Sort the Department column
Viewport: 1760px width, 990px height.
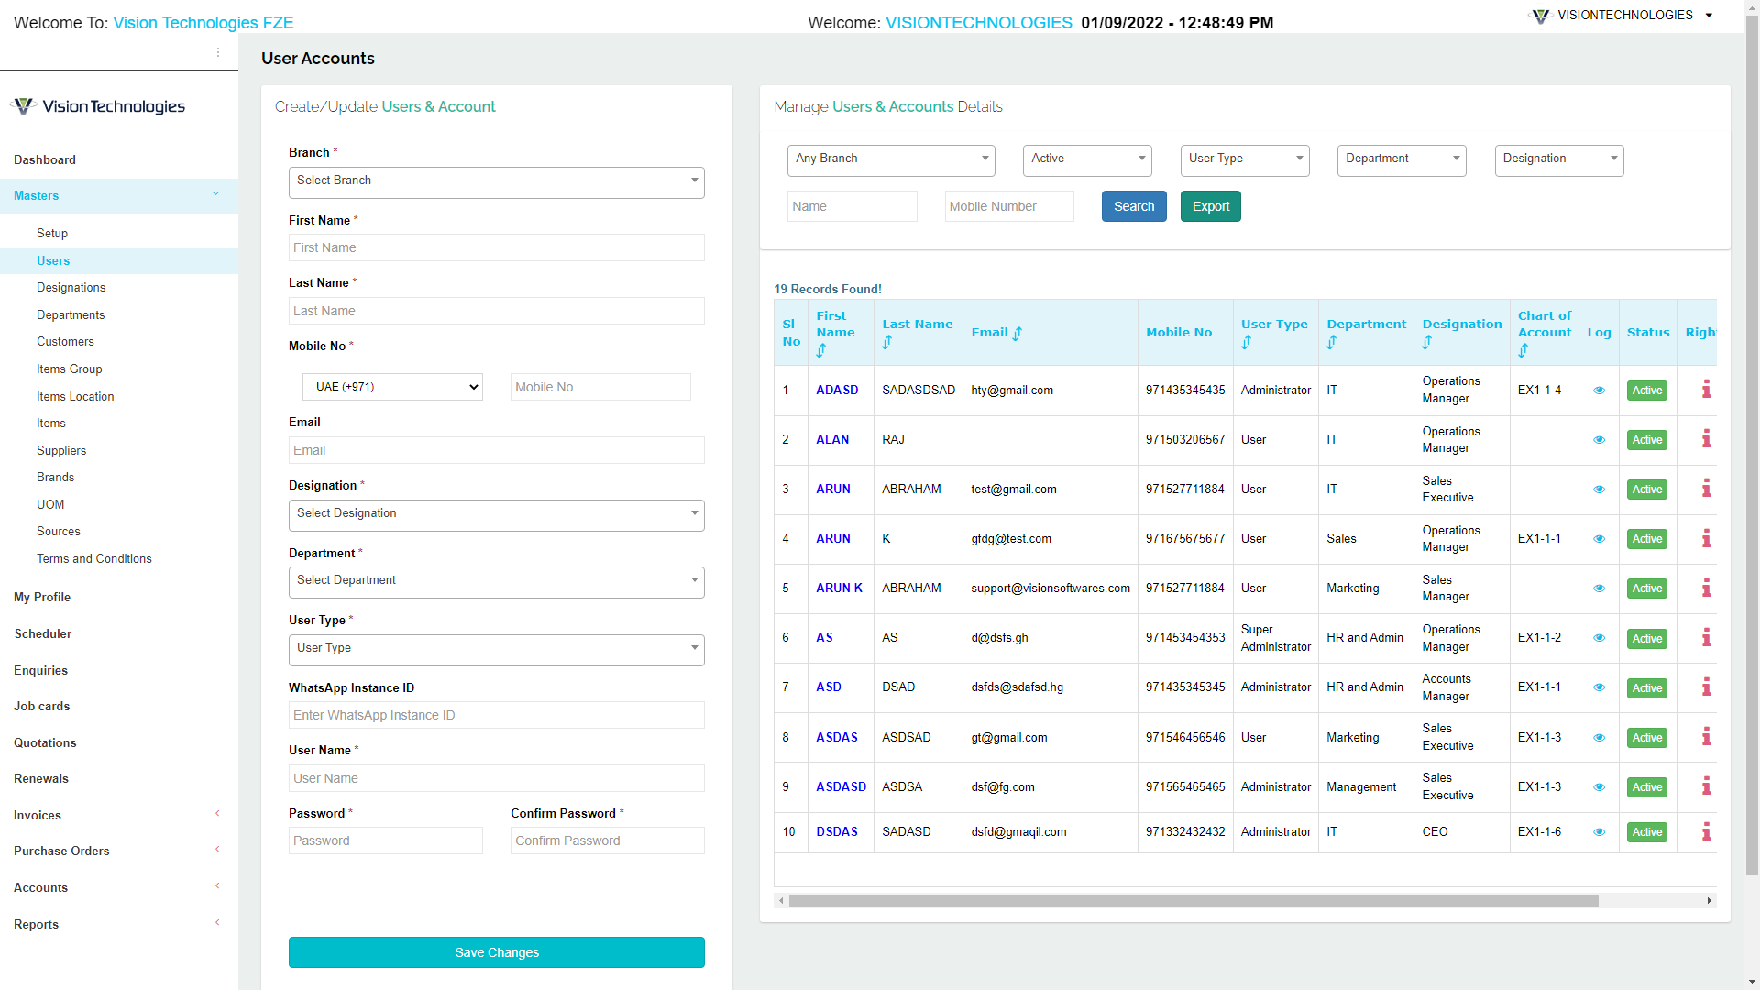pyautogui.click(x=1334, y=341)
